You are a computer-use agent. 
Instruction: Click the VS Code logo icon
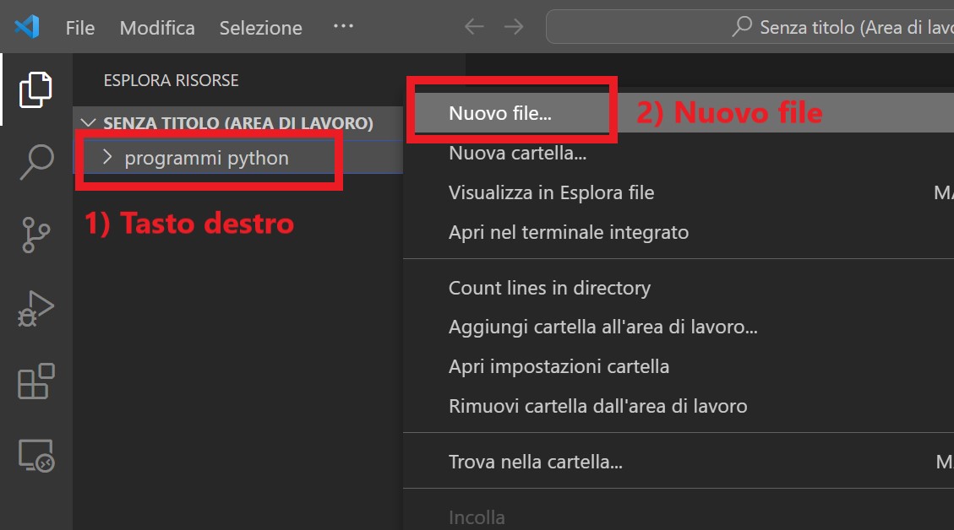click(27, 27)
